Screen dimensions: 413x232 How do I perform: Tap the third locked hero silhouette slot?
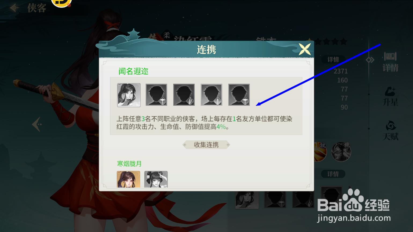pyautogui.click(x=184, y=95)
